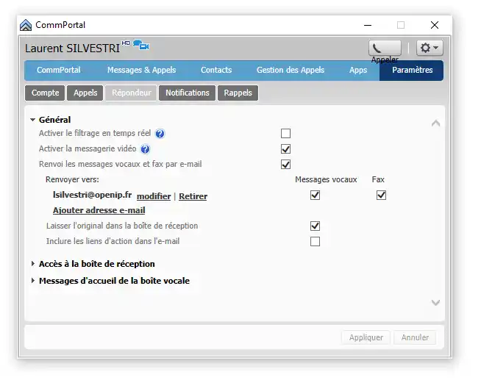Switch to the Notifications sub-tab
Screen dimensions: 481x380
pos(187,93)
